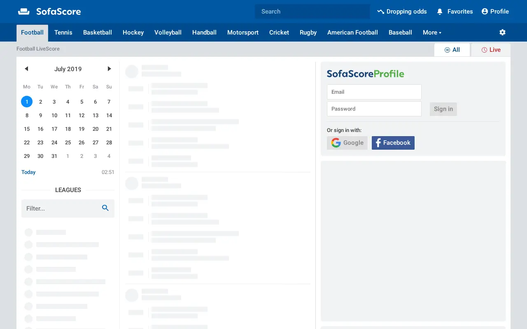Select July 1 on calendar
This screenshot has width=527, height=329.
[x=27, y=102]
